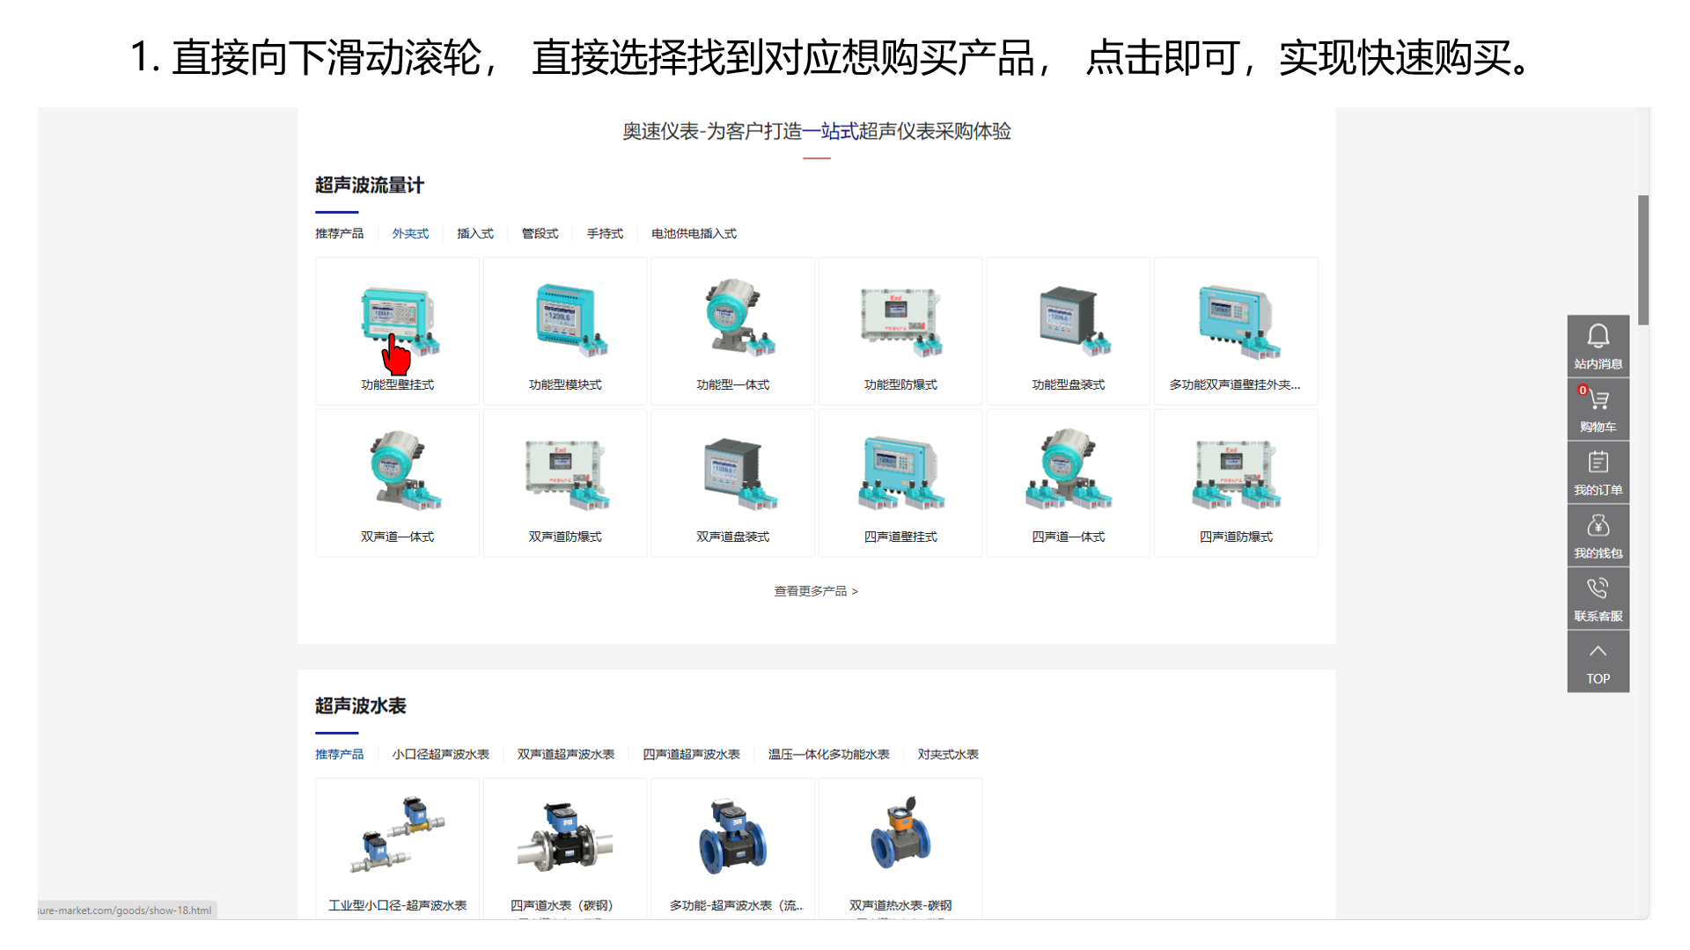Click the TOP back-to-top arrow
1690x950 pixels.
coord(1598,652)
